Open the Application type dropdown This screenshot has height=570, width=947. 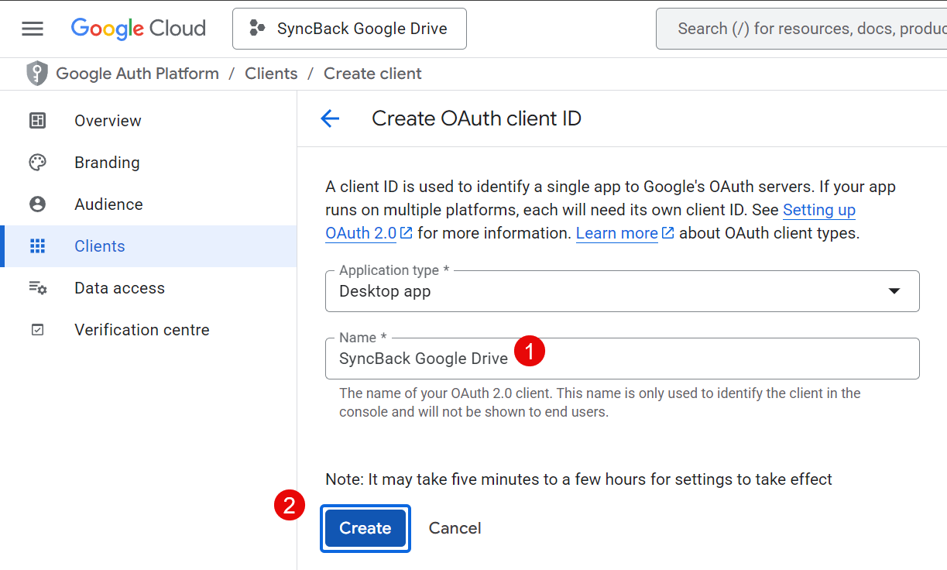[622, 291]
